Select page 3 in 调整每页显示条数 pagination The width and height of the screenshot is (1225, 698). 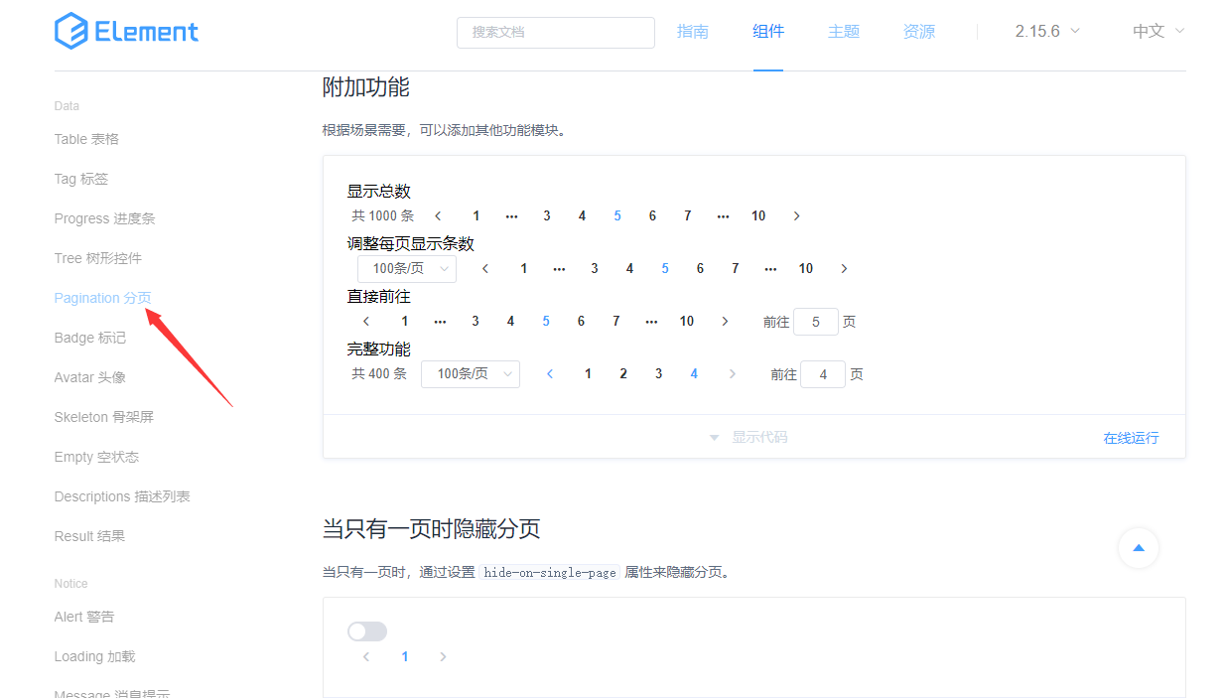tap(595, 268)
